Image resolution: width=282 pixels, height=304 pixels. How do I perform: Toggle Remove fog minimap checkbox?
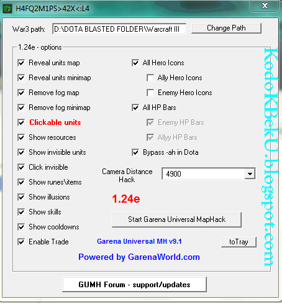pyautogui.click(x=21, y=108)
